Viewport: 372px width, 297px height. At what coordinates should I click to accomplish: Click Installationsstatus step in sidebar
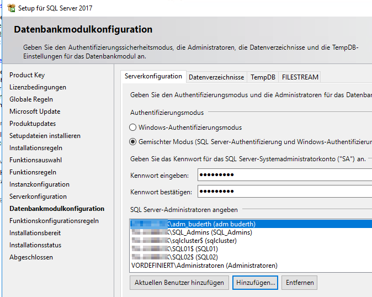35,245
